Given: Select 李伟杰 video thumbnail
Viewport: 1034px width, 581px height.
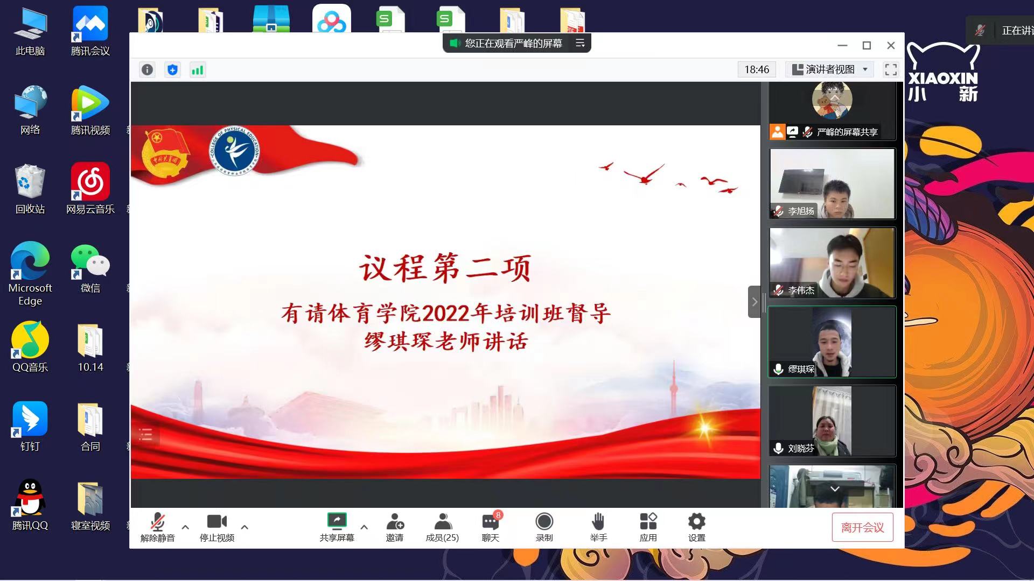Looking at the screenshot, I should 832,263.
